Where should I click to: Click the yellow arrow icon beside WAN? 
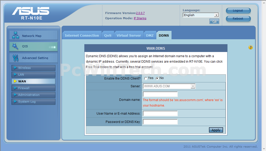point(15,81)
